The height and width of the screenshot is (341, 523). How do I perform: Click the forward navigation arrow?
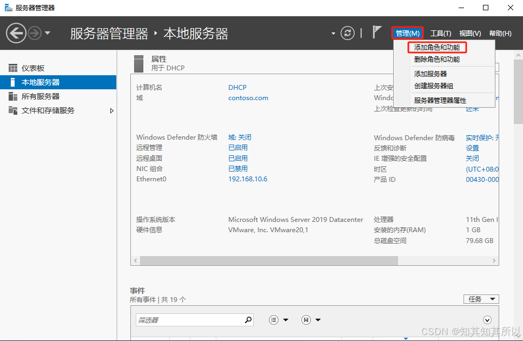click(x=35, y=33)
